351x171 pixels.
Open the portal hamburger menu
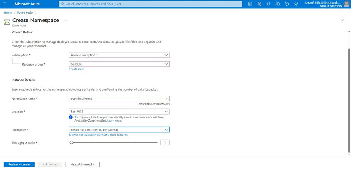[5, 4]
